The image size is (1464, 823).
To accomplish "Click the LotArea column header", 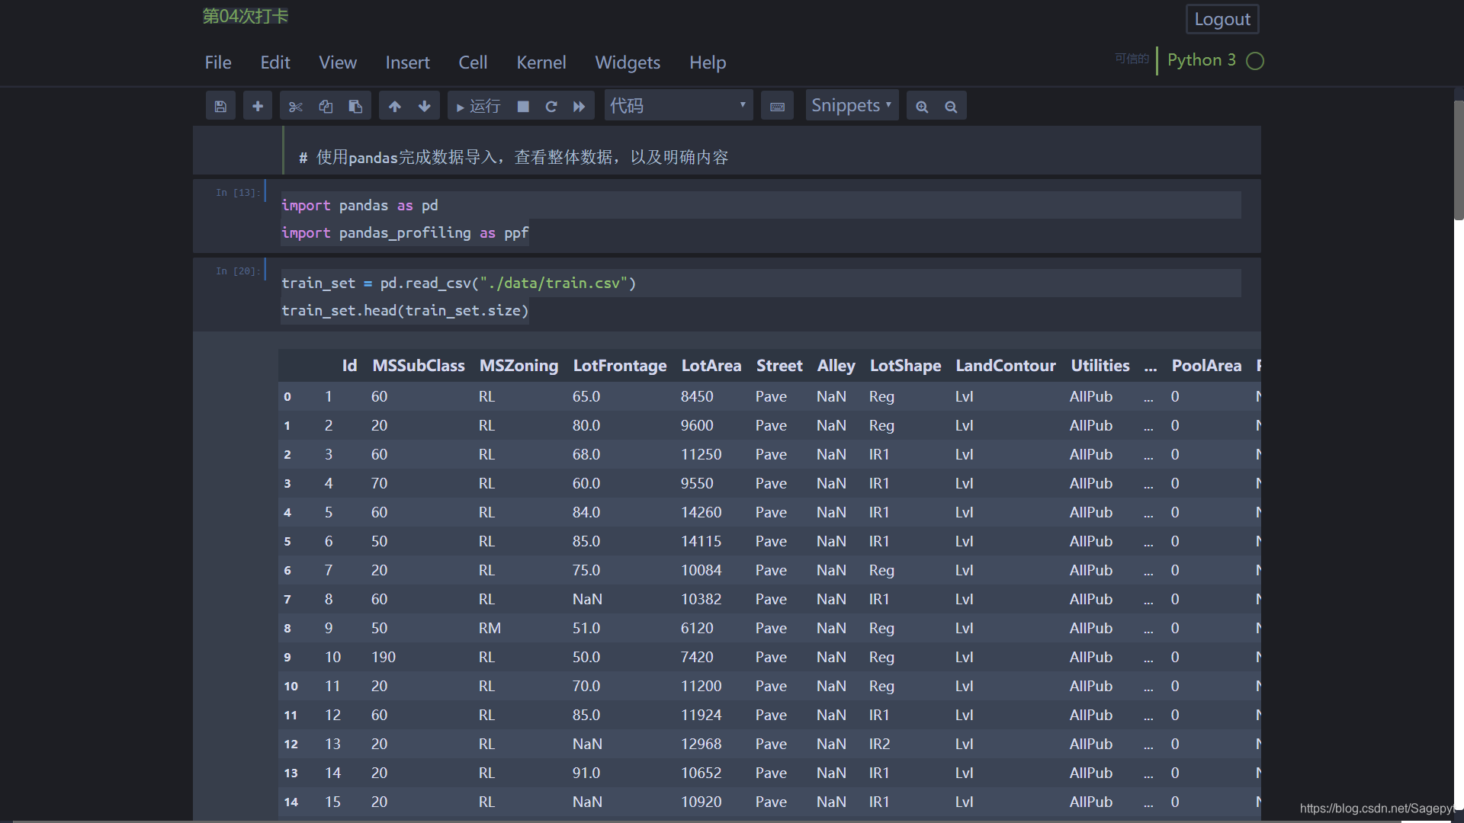I will [711, 366].
